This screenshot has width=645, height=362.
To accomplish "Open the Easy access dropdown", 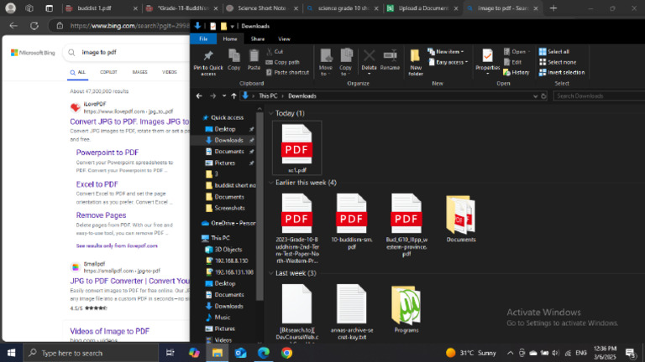I will coord(448,62).
